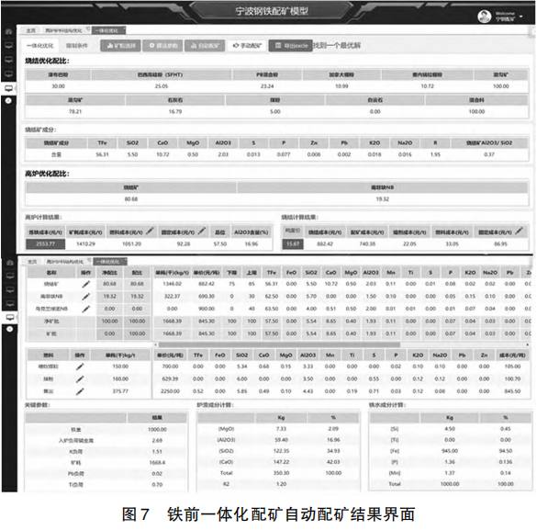Click the 16.79 石灰石 value
The image size is (537, 530).
click(175, 112)
